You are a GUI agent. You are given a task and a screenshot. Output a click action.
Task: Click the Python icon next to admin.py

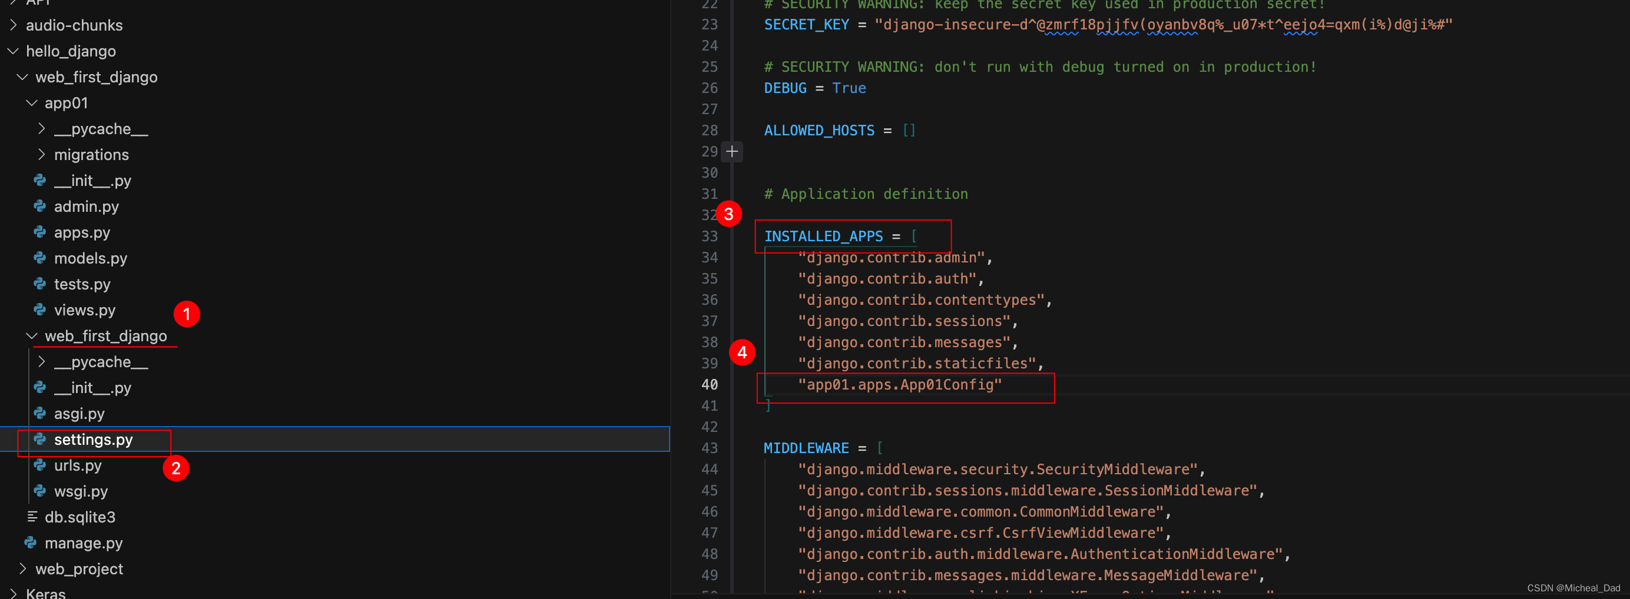39,206
